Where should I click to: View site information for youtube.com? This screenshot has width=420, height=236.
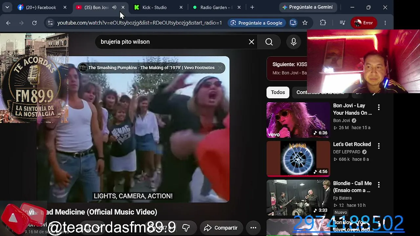tap(50, 23)
